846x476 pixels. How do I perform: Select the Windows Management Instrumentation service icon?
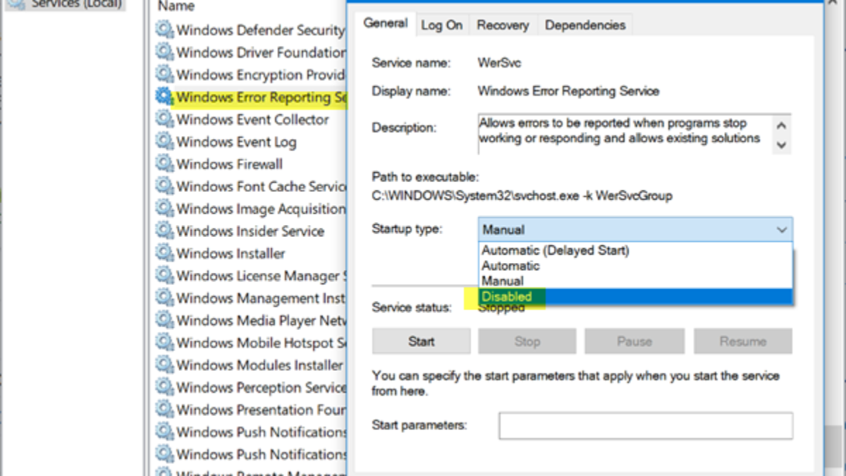tap(164, 298)
